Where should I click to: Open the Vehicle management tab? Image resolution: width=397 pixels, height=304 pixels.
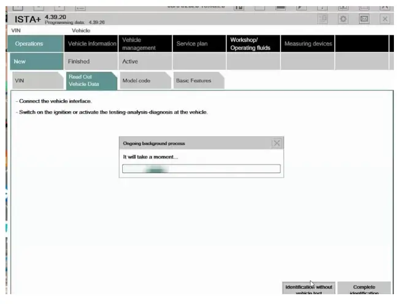click(x=145, y=44)
